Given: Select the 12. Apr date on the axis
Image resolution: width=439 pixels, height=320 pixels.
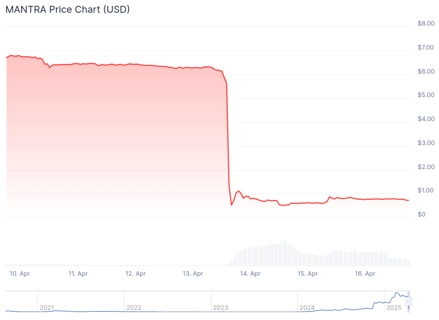Looking at the screenshot, I should [135, 273].
